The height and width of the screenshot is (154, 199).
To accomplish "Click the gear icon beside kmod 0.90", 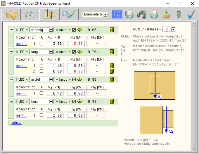I will [x=79, y=101].
